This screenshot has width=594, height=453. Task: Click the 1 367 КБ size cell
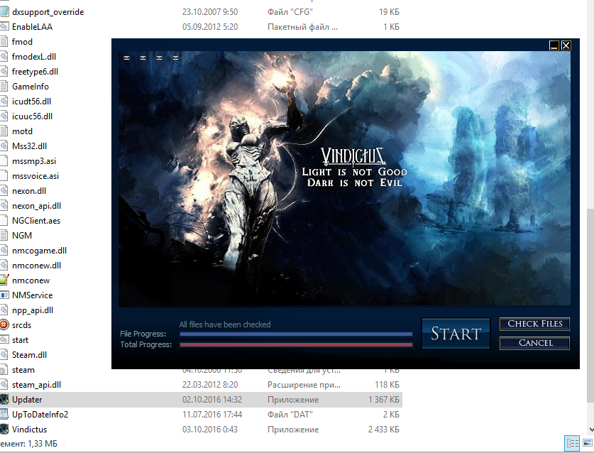point(384,400)
